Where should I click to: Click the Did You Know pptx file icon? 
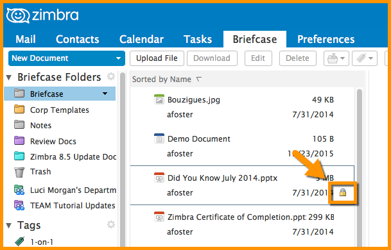pyautogui.click(x=159, y=178)
